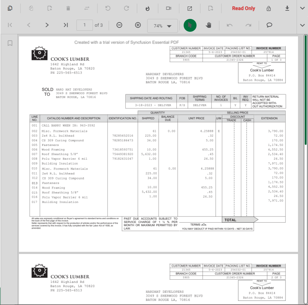Click the TOTAL label
The image size is (308, 305).
pyautogui.click(x=230, y=220)
